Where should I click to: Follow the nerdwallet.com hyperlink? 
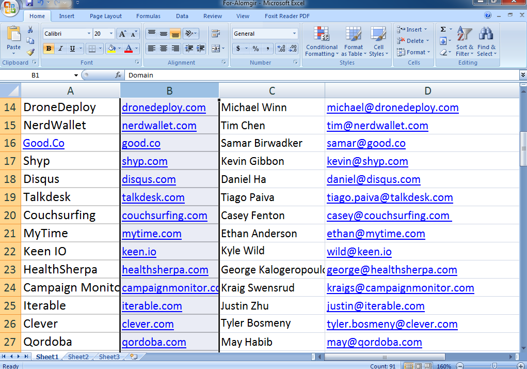tap(159, 125)
